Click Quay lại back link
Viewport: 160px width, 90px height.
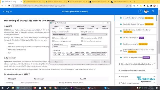coord(7,11)
